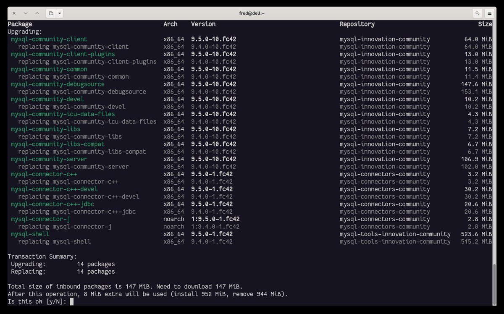This screenshot has height=314, width=504.
Task: Click the green mysql-community-icu-data-files package name
Action: [63, 114]
